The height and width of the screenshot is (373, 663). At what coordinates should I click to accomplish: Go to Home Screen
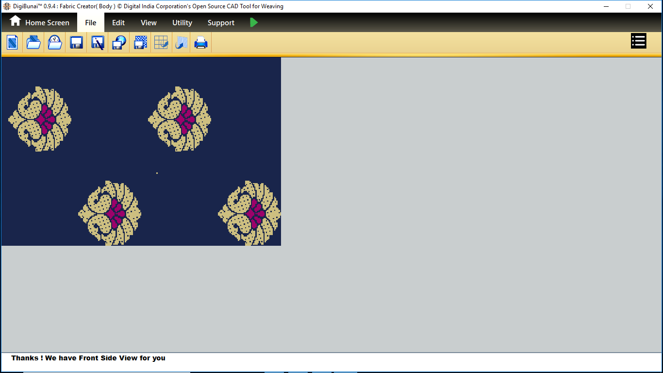pyautogui.click(x=40, y=22)
